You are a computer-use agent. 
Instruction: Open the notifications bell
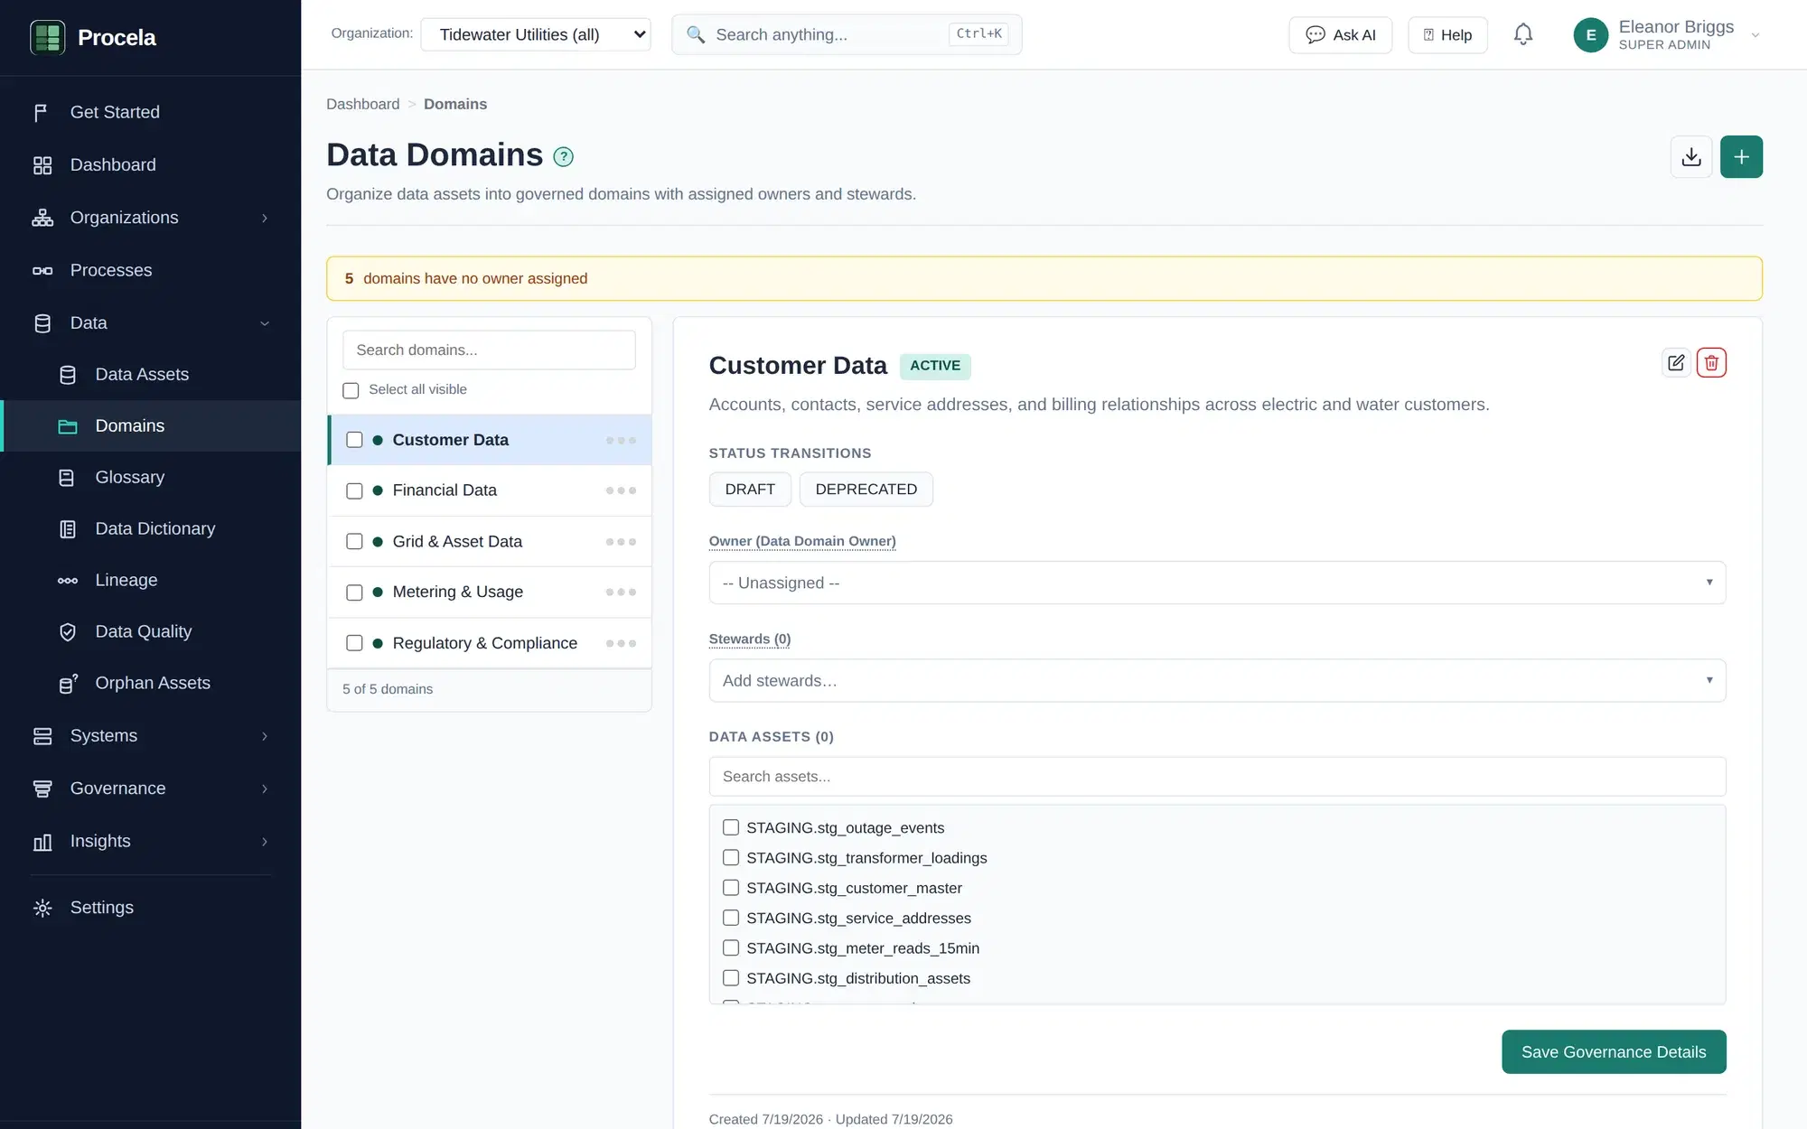click(x=1523, y=34)
